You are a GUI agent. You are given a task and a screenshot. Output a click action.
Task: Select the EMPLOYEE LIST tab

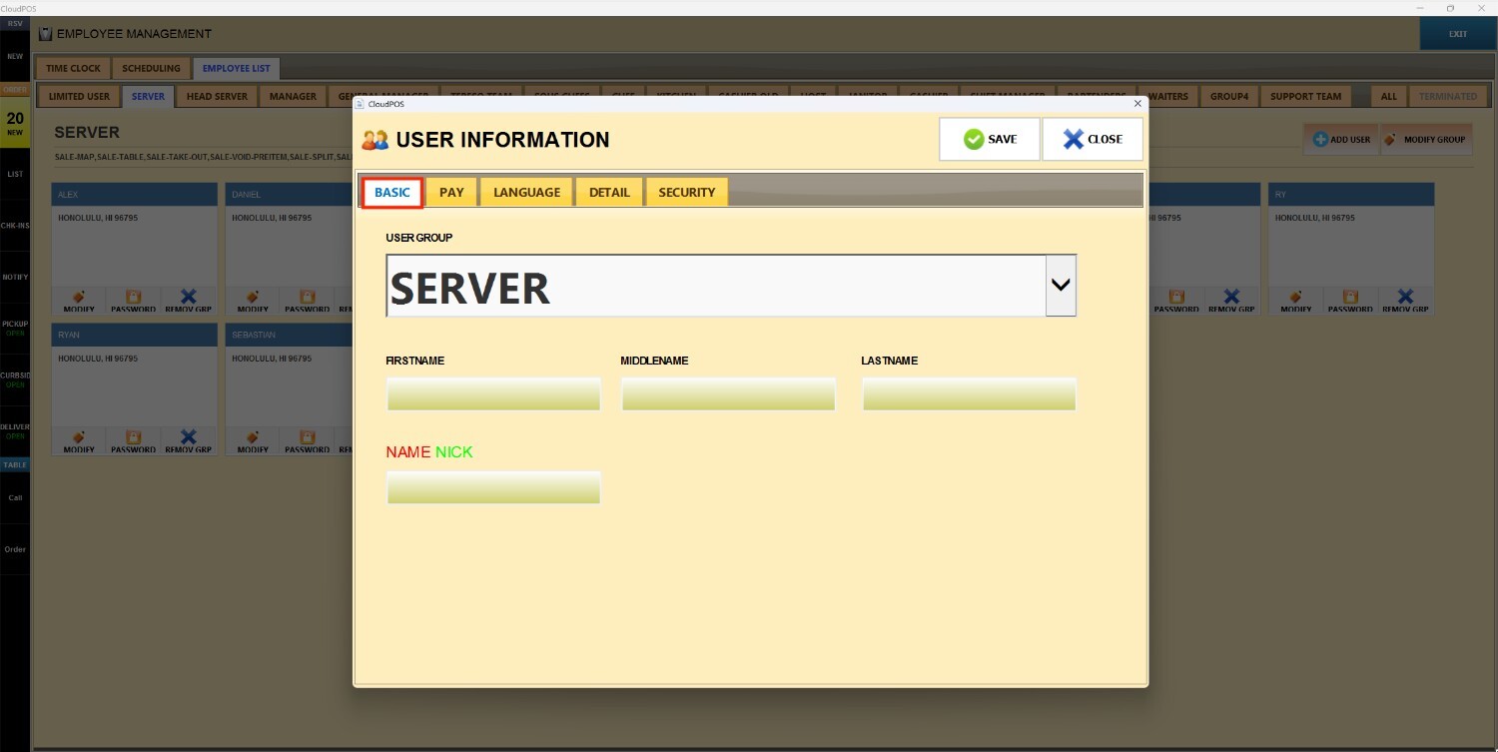(x=236, y=68)
